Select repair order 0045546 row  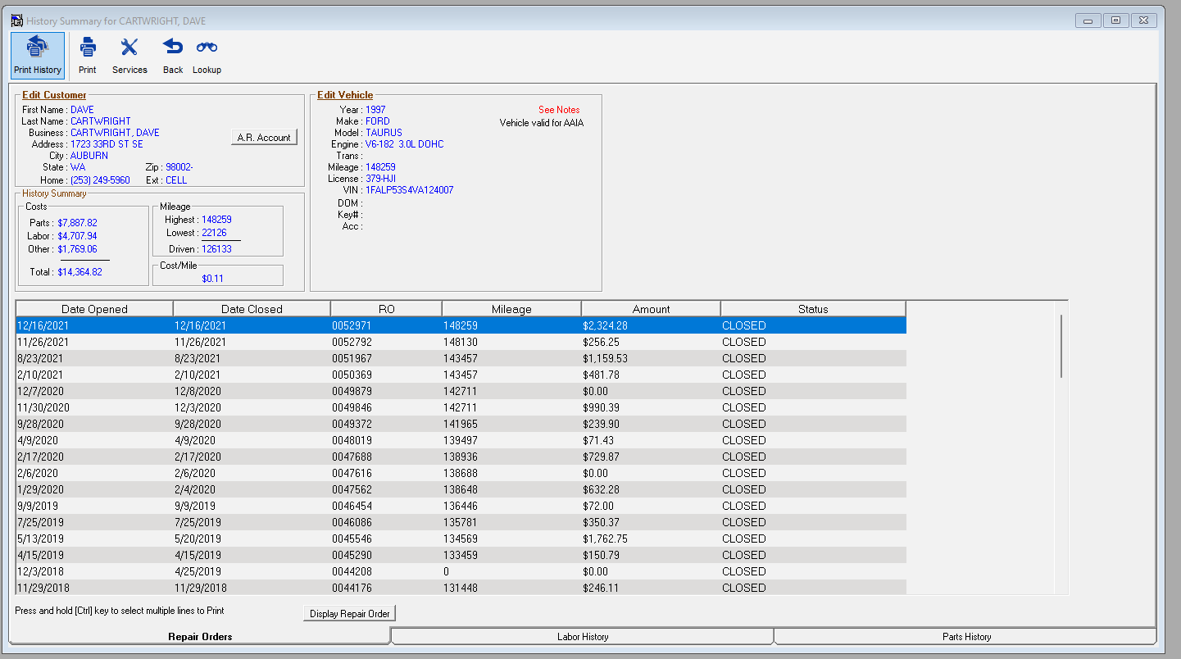pyautogui.click(x=461, y=539)
